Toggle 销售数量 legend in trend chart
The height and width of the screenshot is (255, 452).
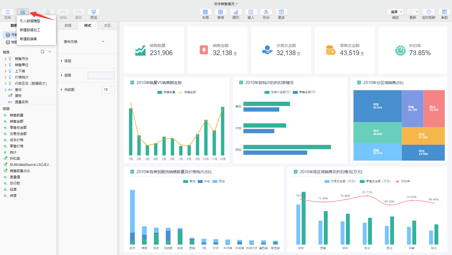(166, 92)
